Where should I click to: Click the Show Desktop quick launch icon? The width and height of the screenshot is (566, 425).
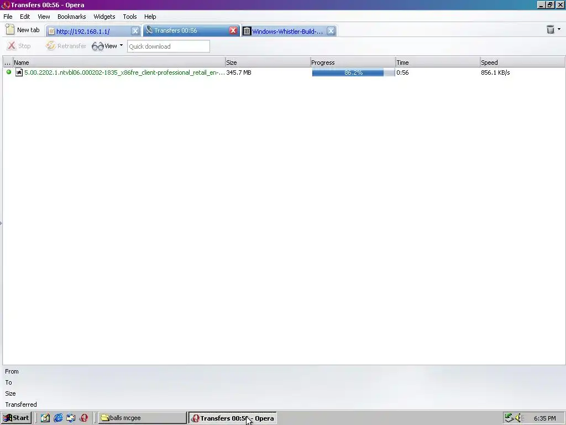45,418
